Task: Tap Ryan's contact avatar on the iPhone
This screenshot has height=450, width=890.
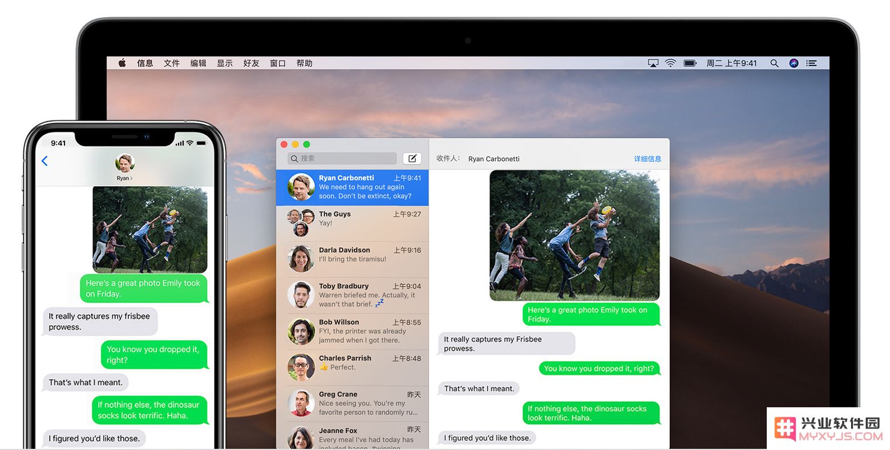Action: click(124, 163)
